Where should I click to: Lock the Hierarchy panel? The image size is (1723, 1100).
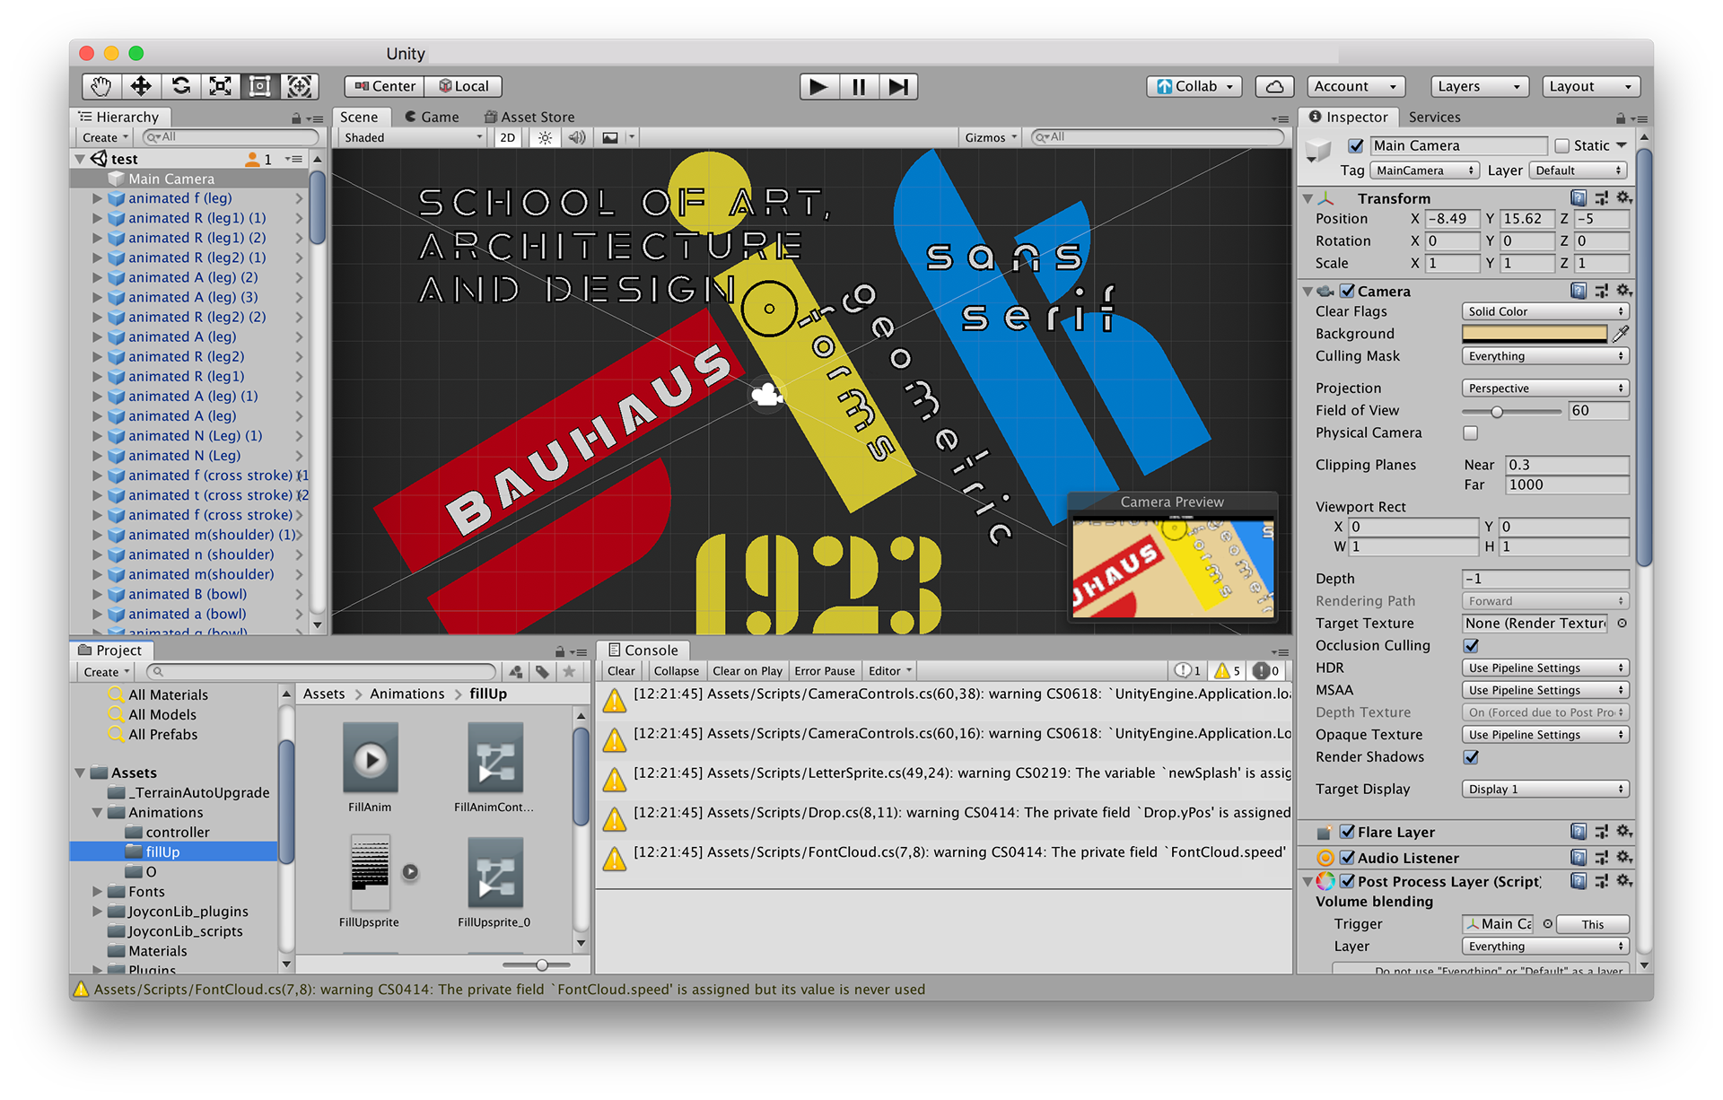point(296,118)
